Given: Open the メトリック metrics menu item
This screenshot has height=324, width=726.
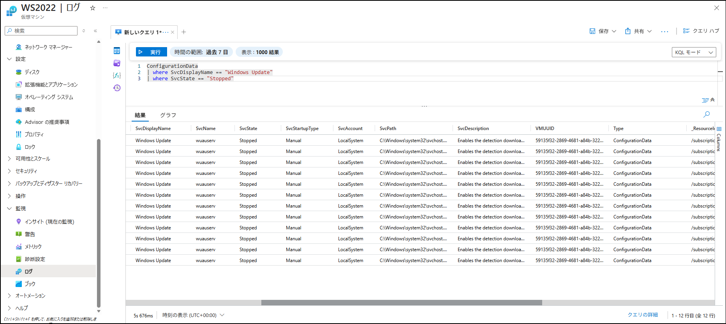Looking at the screenshot, I should click(33, 247).
